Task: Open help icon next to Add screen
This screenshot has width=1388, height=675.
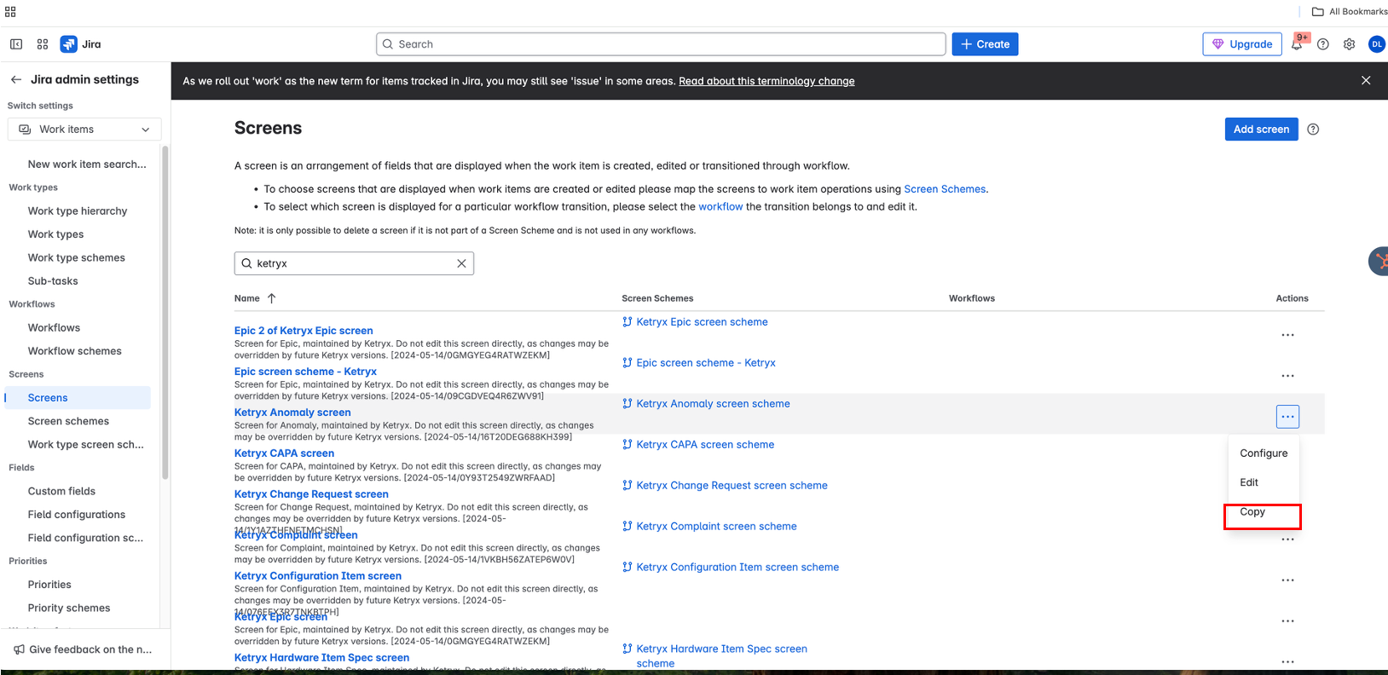Action: (x=1313, y=130)
